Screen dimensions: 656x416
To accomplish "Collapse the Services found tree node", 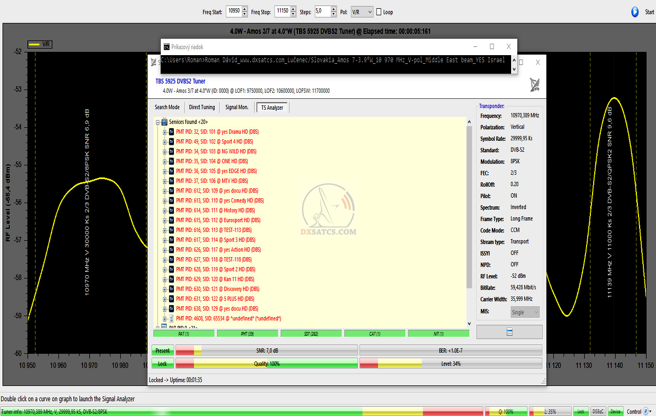I will pos(157,122).
